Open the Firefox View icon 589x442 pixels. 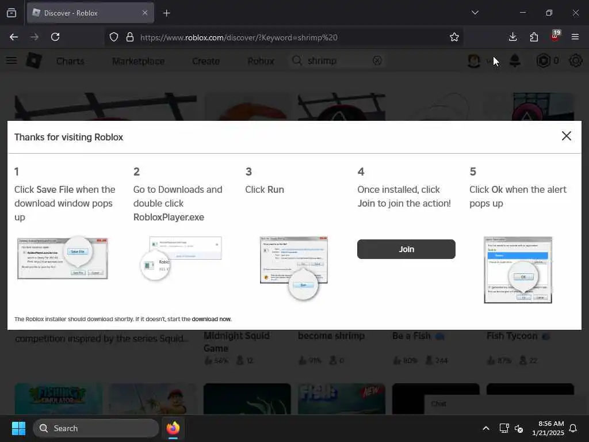pos(12,13)
